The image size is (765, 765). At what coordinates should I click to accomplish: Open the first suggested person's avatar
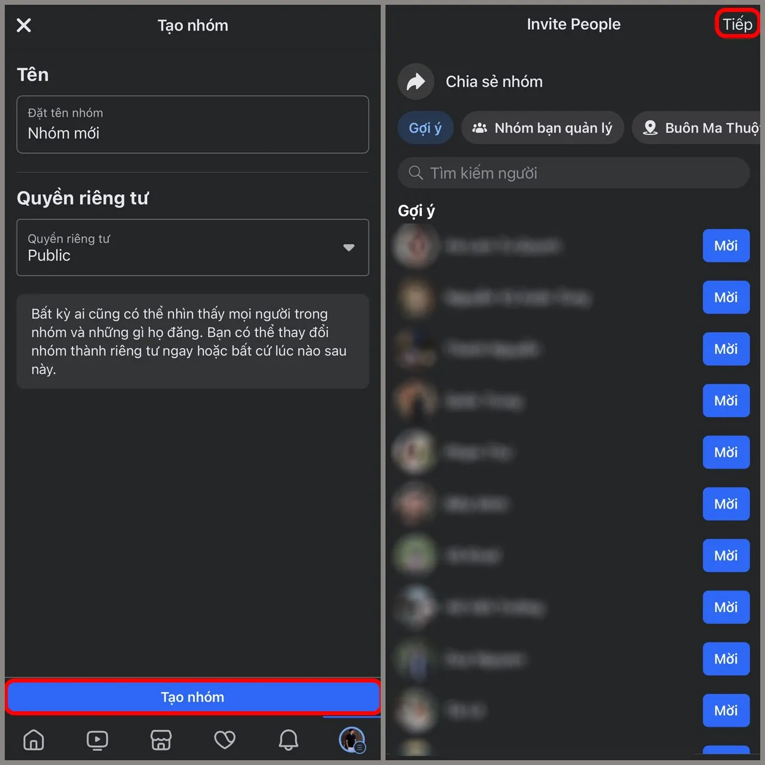coord(417,246)
